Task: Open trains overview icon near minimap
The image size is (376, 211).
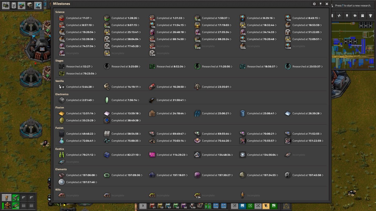Action: tap(363, 16)
